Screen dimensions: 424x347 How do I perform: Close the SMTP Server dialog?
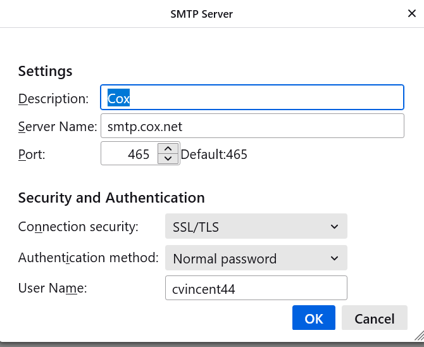(412, 13)
